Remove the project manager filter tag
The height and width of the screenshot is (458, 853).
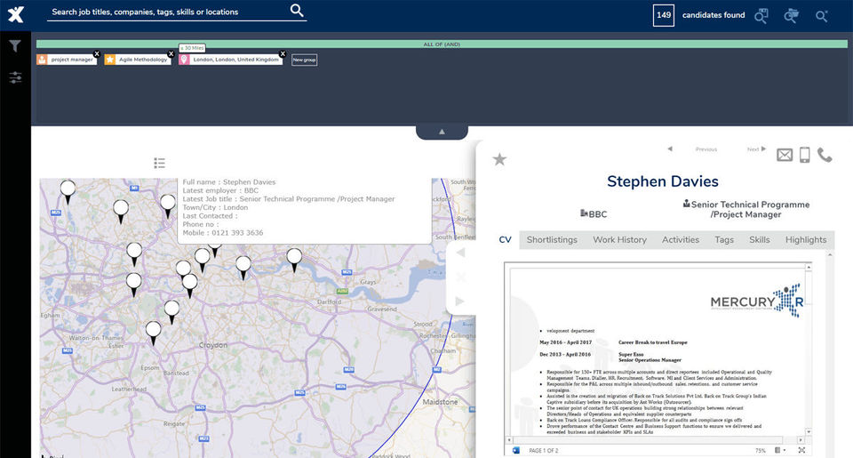click(97, 54)
